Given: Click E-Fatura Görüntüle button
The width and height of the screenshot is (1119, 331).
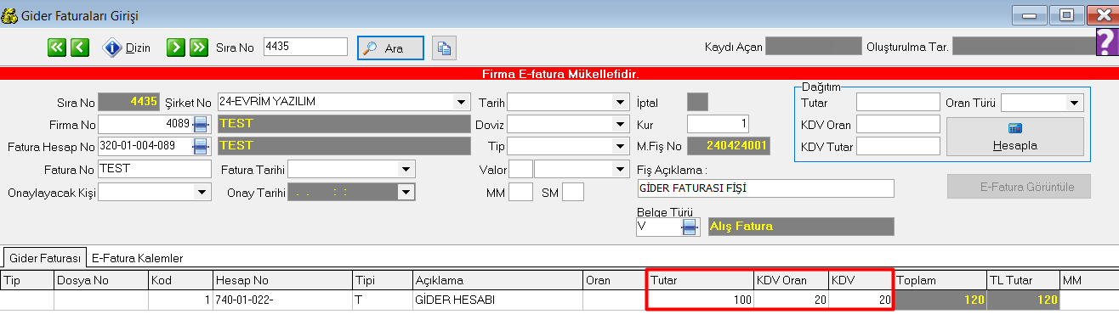Looking at the screenshot, I should click(1019, 186).
